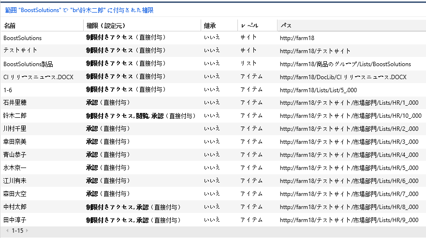Select the リスト level cell
This screenshot has height=238, width=426.
(249, 64)
